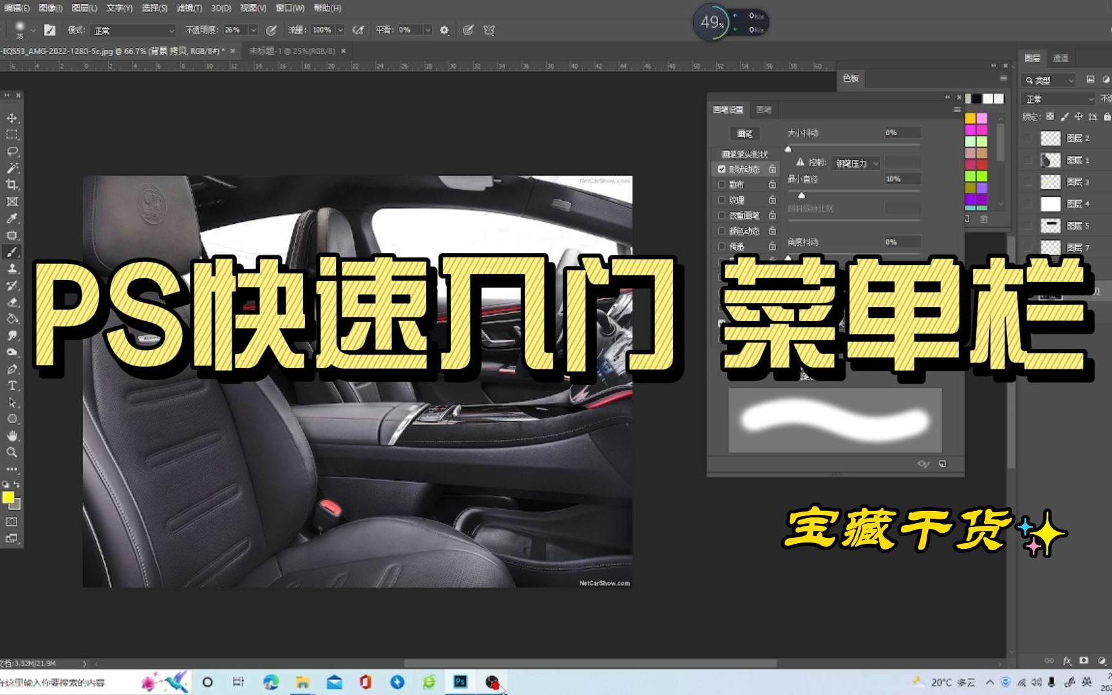Open the smoothing 0% dropdown arrow
1112x695 pixels.
tap(427, 30)
